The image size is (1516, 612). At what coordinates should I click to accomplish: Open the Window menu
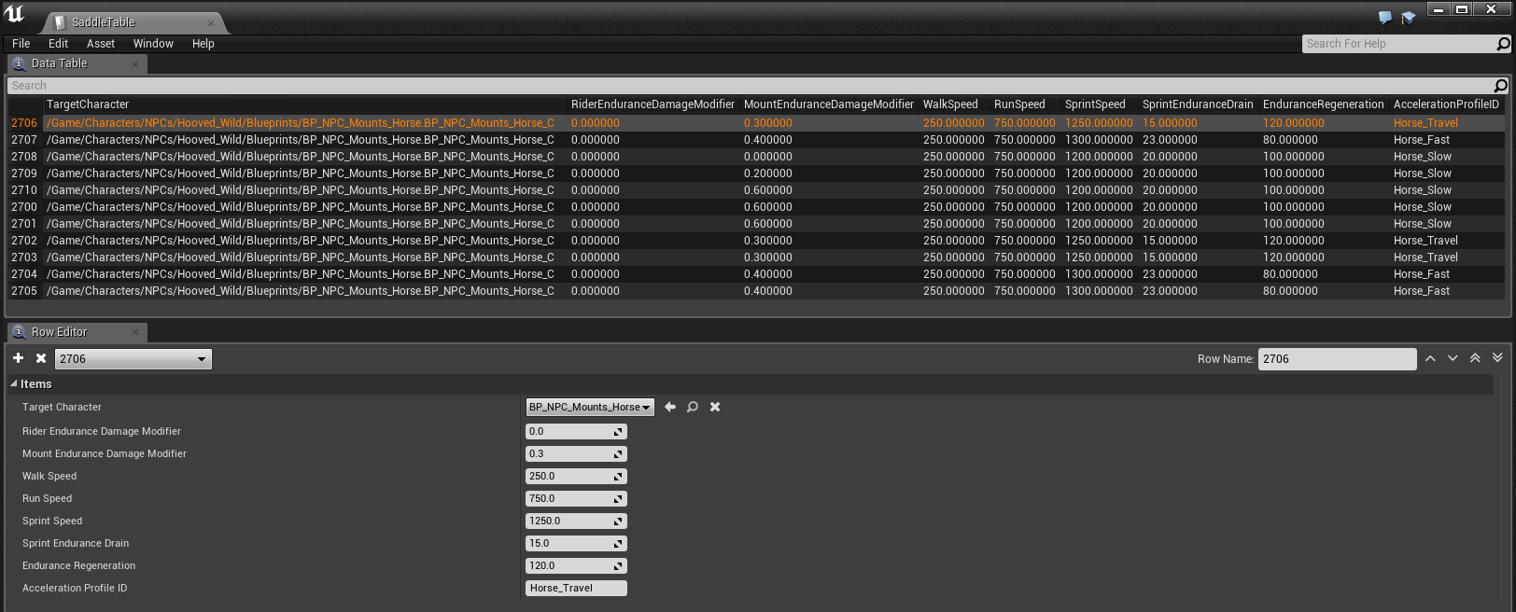coord(153,44)
